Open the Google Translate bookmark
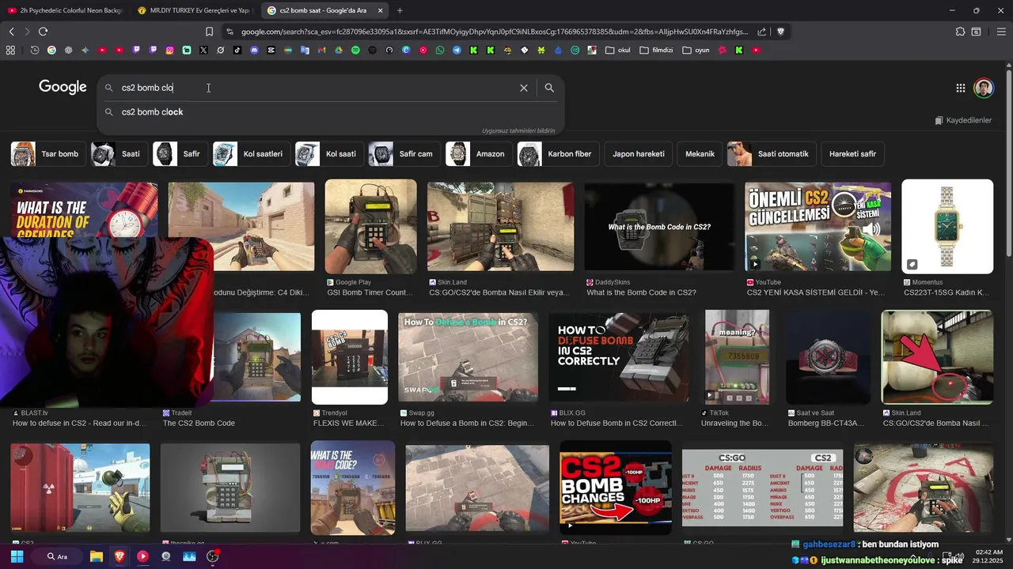This screenshot has width=1013, height=569. point(305,50)
